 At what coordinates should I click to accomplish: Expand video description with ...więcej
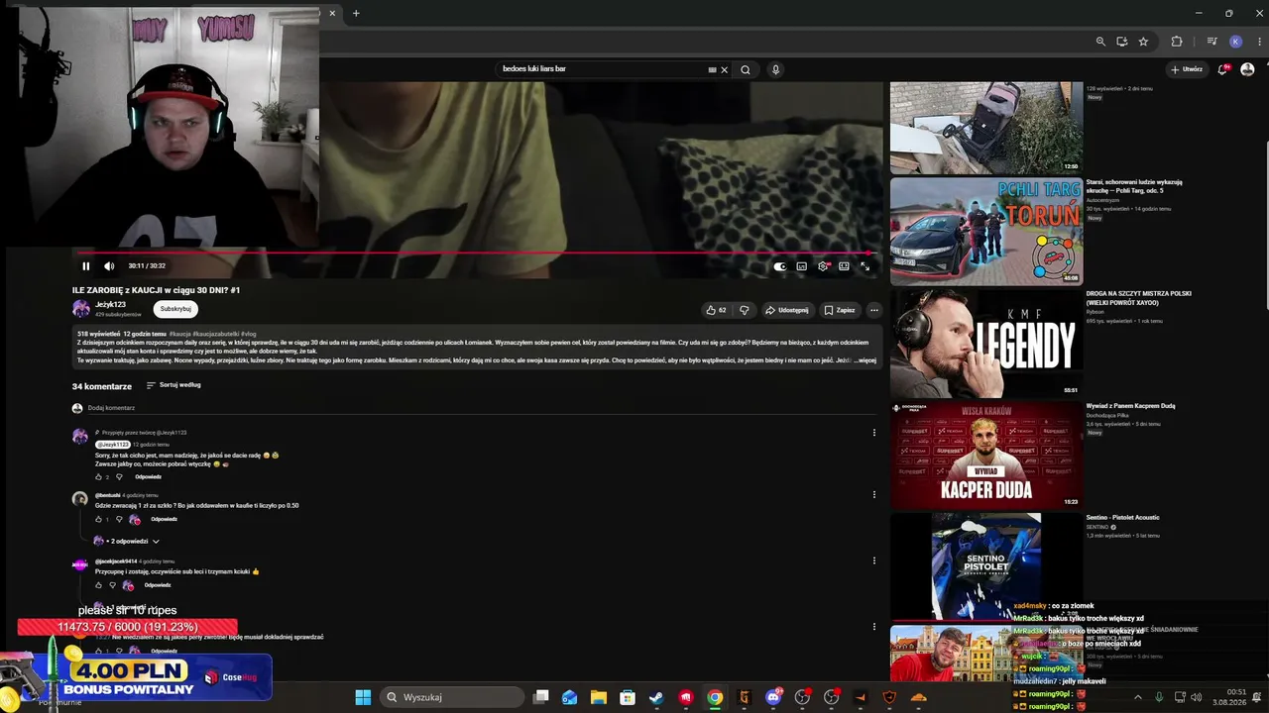coord(866,360)
